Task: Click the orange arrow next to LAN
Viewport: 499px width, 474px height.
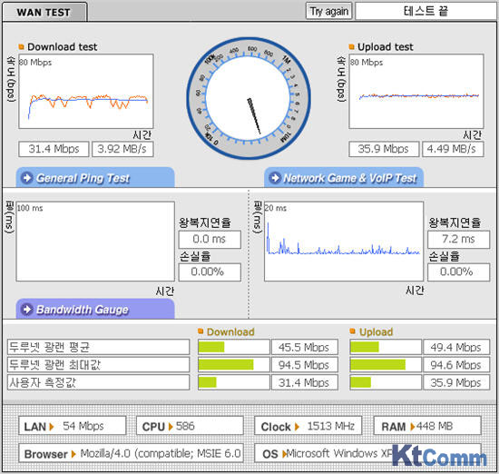Action: [52, 427]
